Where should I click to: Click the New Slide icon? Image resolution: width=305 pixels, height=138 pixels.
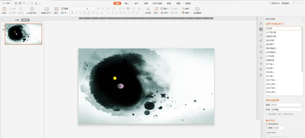pyautogui.click(x=46, y=9)
